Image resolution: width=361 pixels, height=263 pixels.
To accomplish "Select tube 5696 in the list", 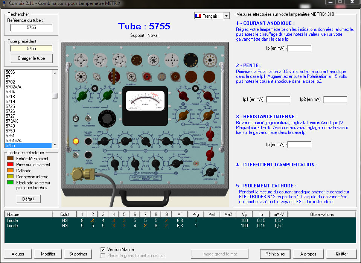I will pos(28,72).
